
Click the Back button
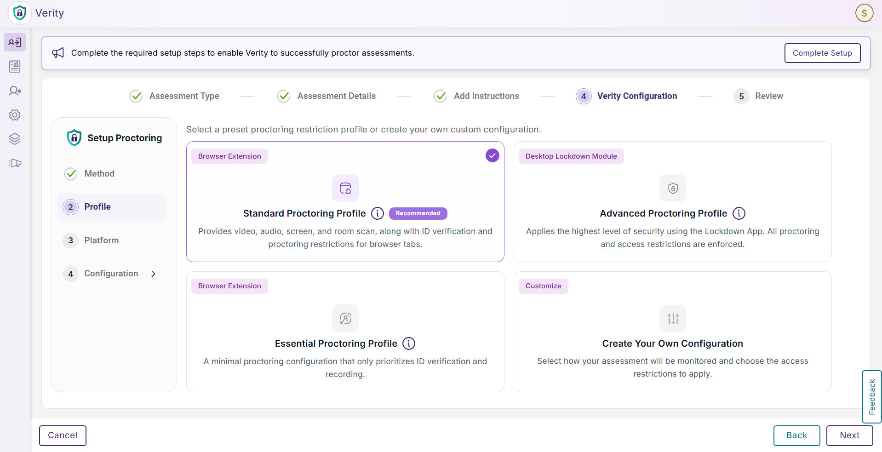click(x=796, y=435)
